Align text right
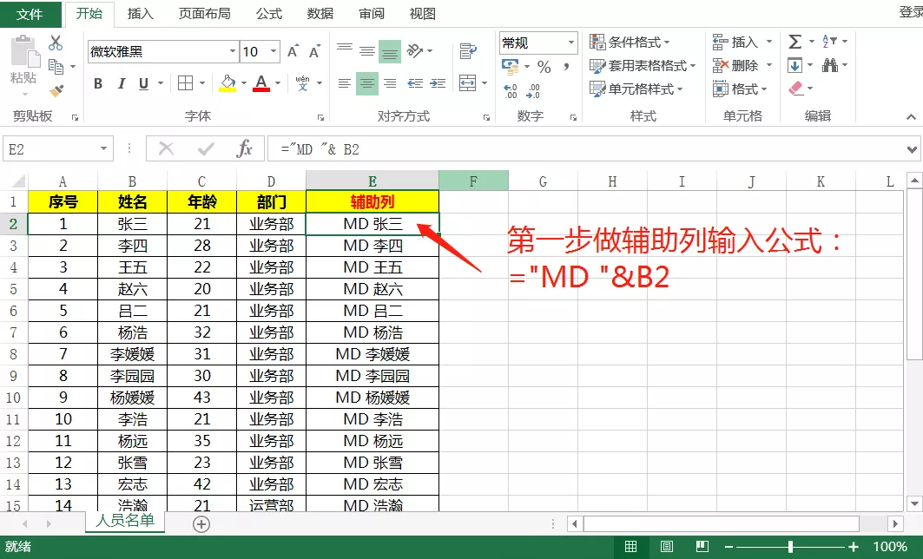Screen dimensions: 923x559 point(390,83)
